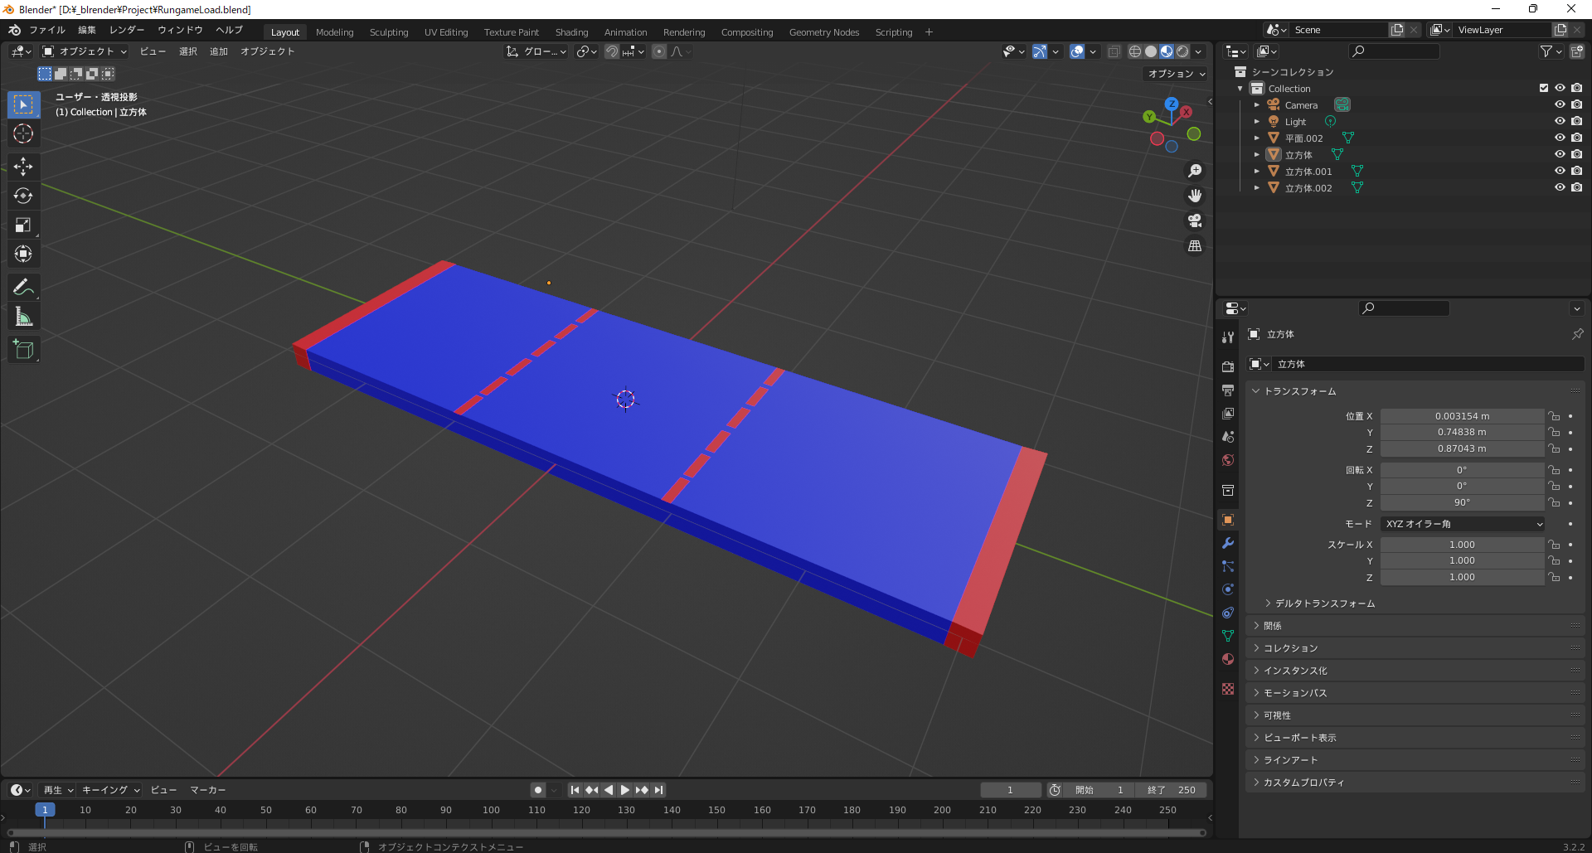Viewport: 1592px width, 853px height.
Task: Hide Camera in viewport via eye icon
Action: 1560,104
